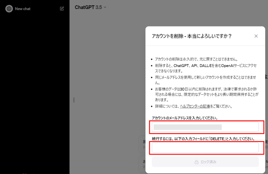Viewport: 268px width, 174px height.
Task: Click the ChatGPT logo icon in sidebar
Action: 9,9
